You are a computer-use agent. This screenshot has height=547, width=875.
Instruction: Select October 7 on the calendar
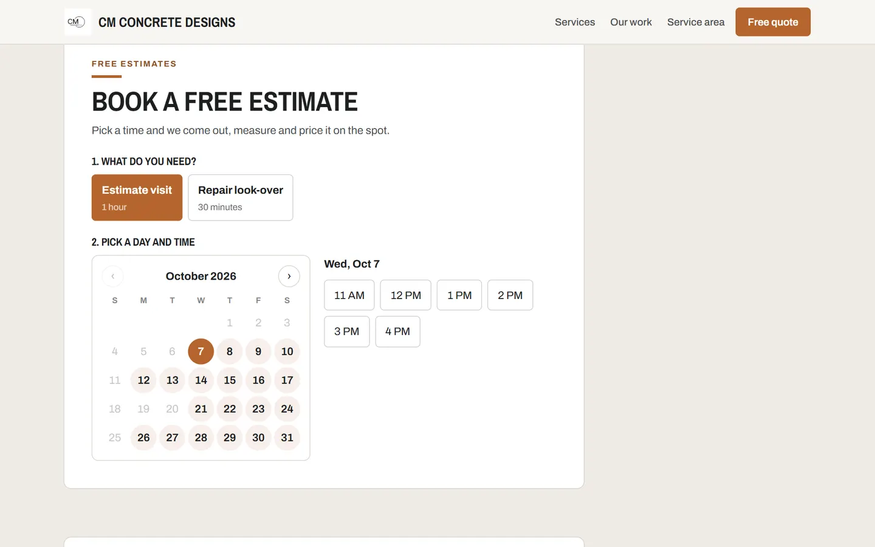[201, 351]
